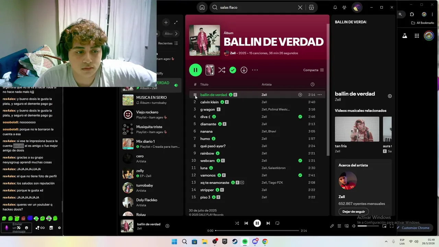The height and width of the screenshot is (247, 439).
Task: Open Steam from the Windows taskbar
Action: 235,242
